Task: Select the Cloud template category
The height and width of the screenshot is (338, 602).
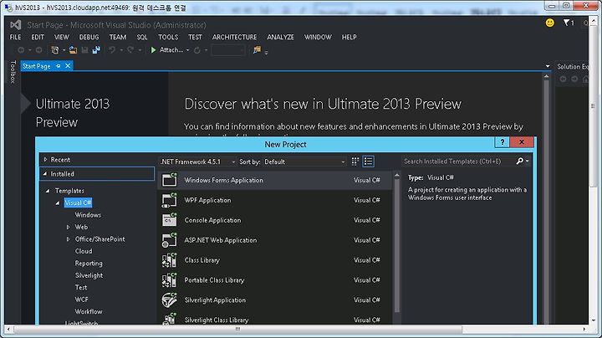Action: [84, 251]
